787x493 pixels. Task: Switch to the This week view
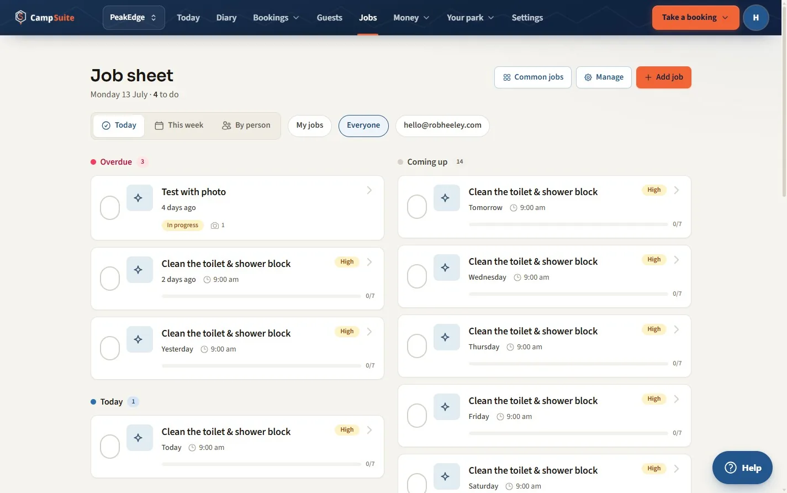[x=179, y=125]
